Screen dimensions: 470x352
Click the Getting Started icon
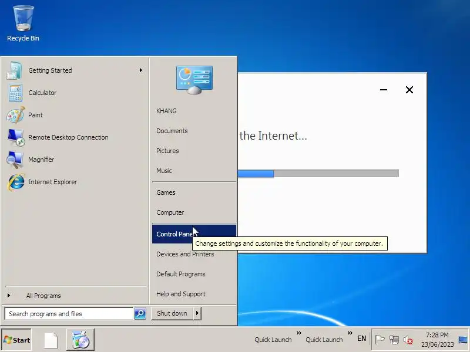pos(14,70)
